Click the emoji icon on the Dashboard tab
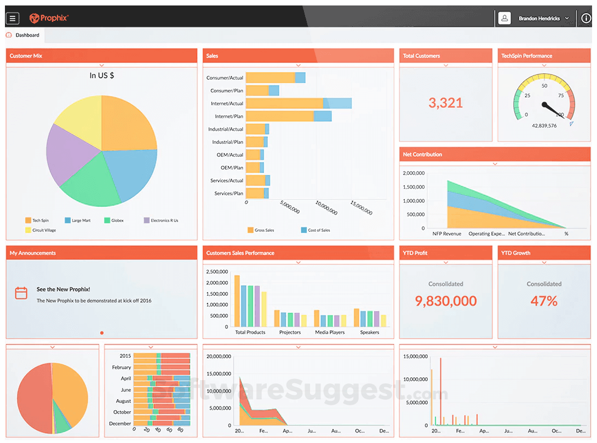The height and width of the screenshot is (443, 597). point(8,34)
